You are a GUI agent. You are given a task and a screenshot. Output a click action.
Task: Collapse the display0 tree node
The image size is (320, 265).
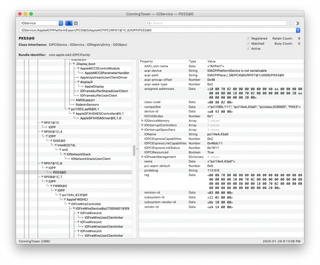coord(78,82)
